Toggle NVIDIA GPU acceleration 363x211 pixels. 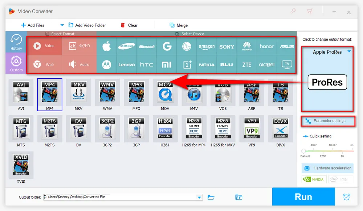314,179
